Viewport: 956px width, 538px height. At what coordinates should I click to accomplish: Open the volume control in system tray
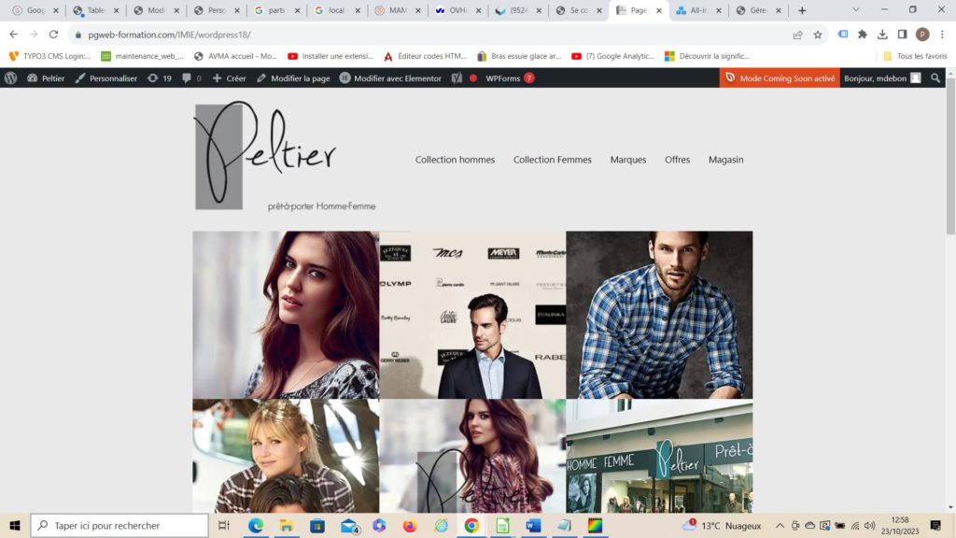coord(869,525)
